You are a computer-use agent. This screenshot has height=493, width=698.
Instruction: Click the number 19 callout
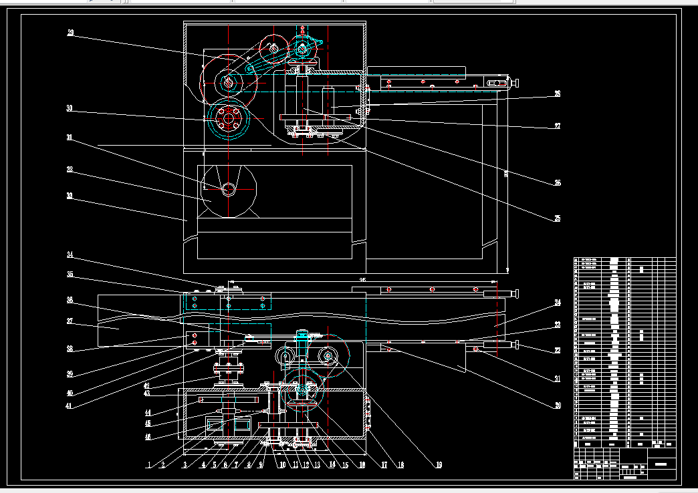pyautogui.click(x=439, y=465)
